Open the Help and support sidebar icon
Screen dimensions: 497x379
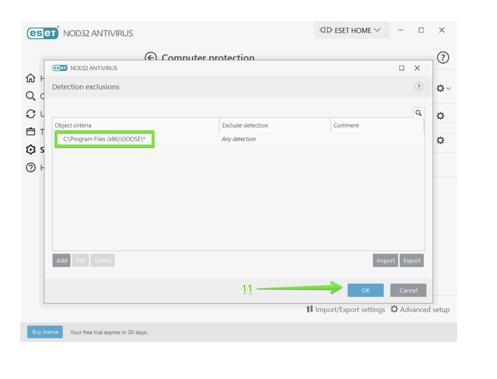click(x=31, y=167)
